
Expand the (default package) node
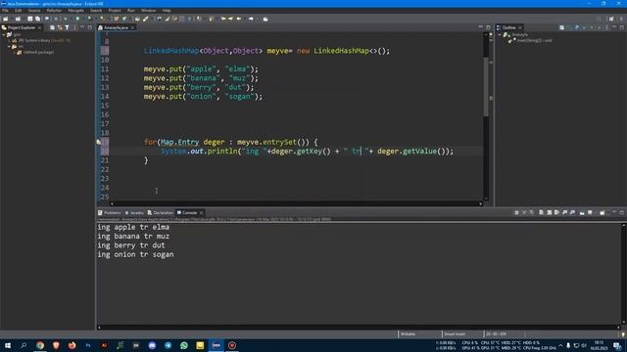[x=14, y=52]
